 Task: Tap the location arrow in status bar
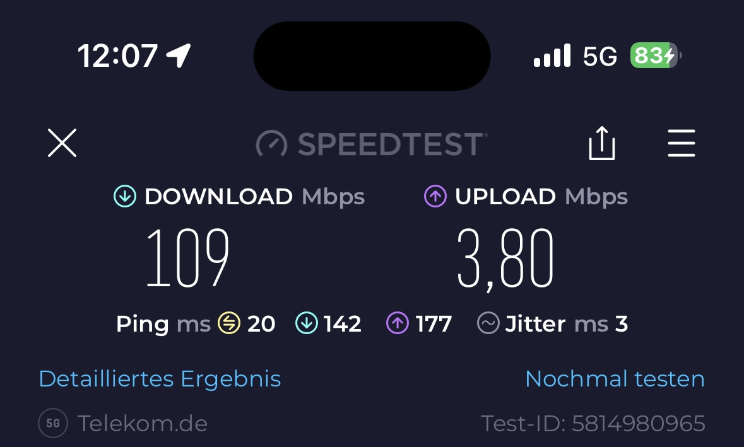click(179, 56)
